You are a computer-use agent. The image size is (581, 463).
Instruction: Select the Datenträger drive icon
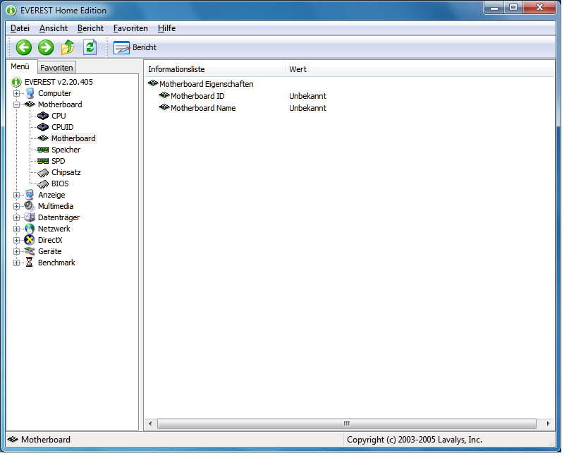tap(30, 217)
